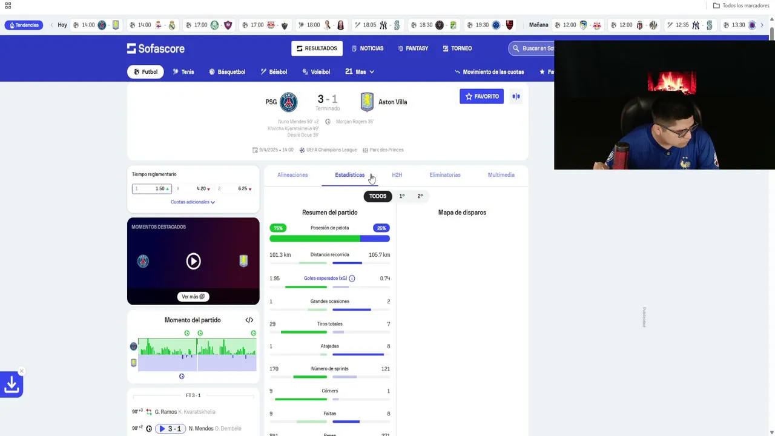
Task: Open the Todos los marcadores bookmarks folder
Action: (x=740, y=5)
